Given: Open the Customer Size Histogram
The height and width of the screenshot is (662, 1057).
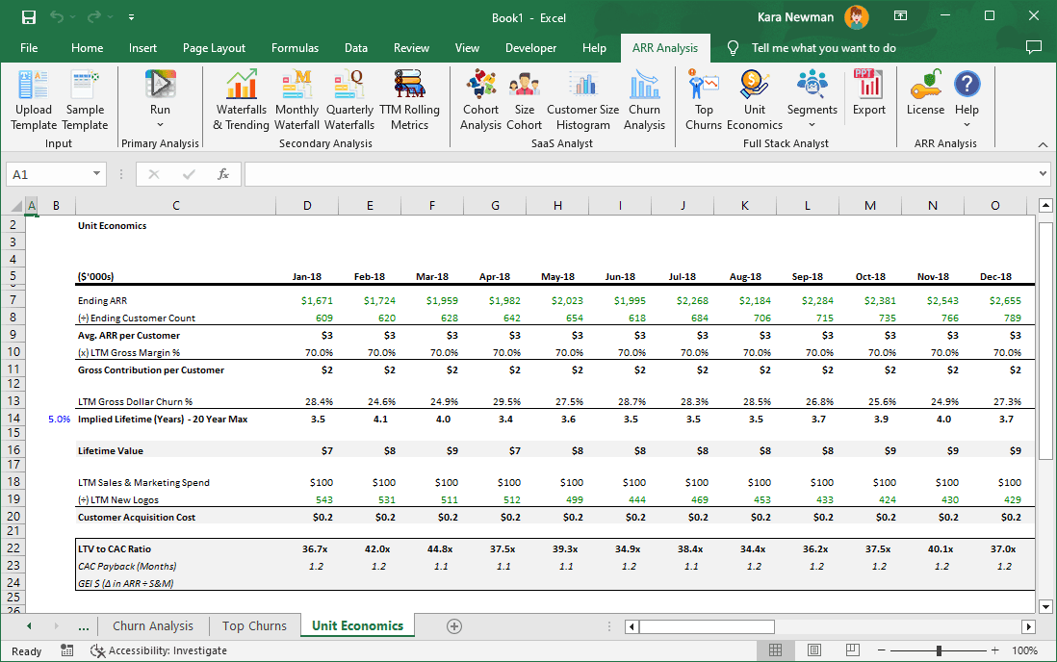Looking at the screenshot, I should 582,96.
